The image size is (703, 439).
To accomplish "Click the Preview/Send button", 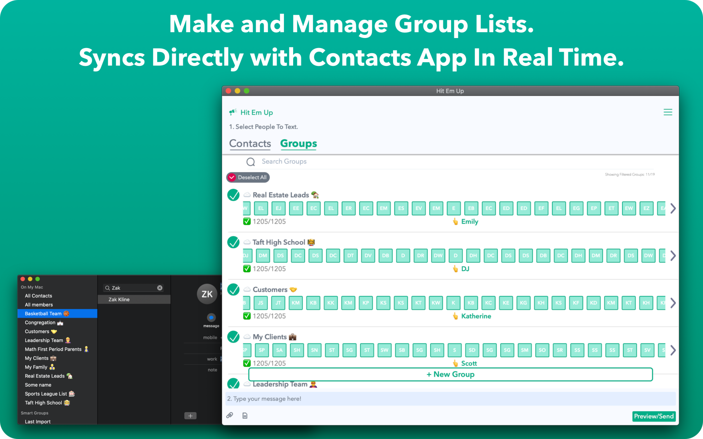I will point(654,416).
